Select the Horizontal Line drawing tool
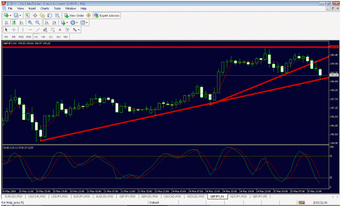This screenshot has height=206, width=341. coord(30,30)
